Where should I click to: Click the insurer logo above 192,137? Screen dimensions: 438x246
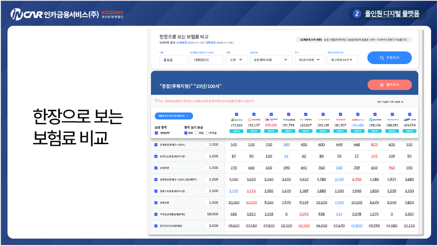tap(254, 120)
